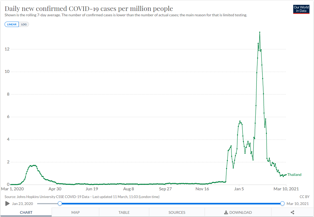
Task: Switch to the TABLE tab
Action: 124,212
